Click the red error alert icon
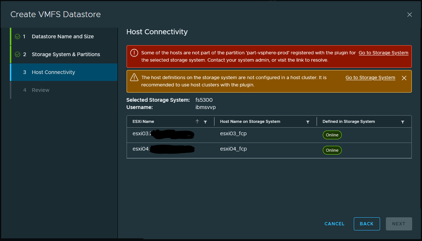 (x=134, y=53)
